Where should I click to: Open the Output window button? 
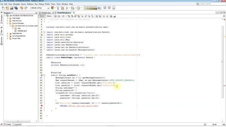click(x=7, y=125)
